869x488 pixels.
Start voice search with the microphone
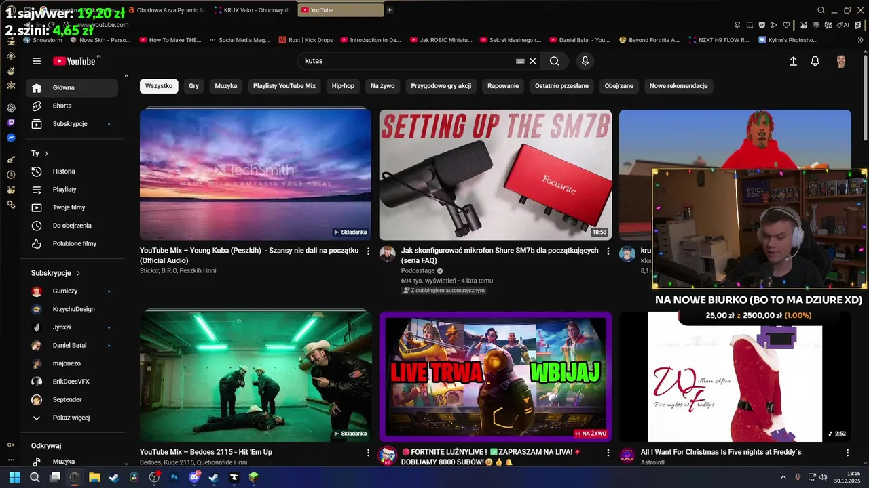tap(585, 61)
